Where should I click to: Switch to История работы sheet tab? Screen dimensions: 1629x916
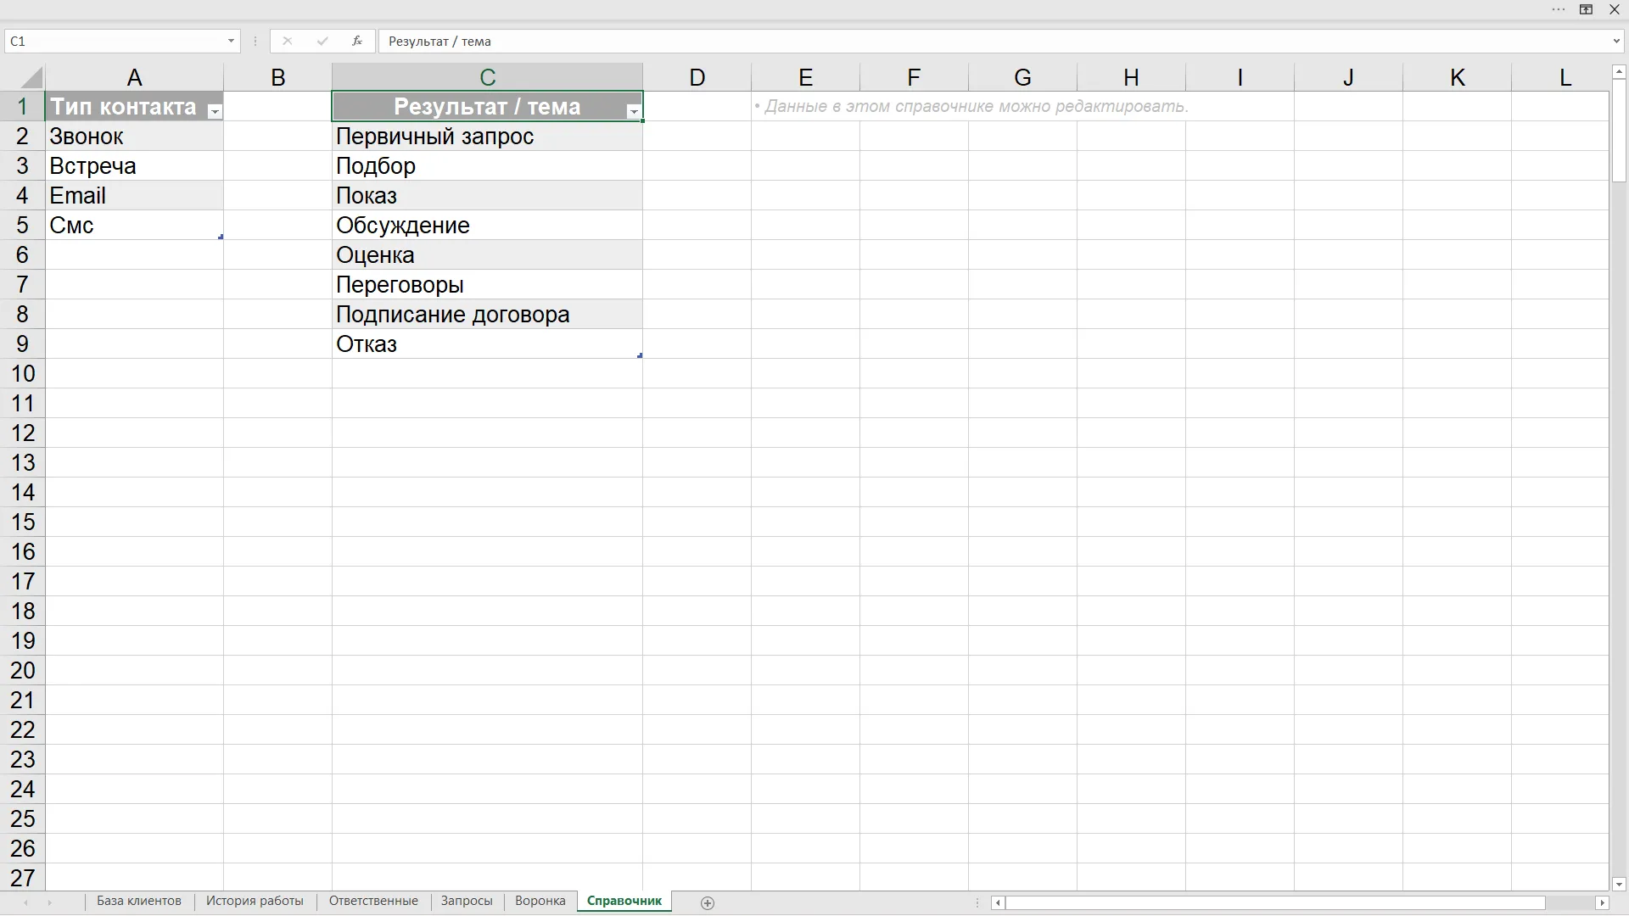click(255, 901)
